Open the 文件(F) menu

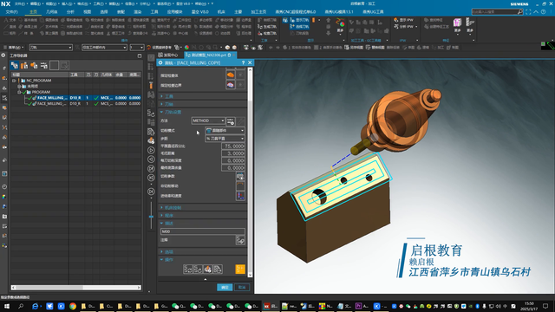click(11, 11)
